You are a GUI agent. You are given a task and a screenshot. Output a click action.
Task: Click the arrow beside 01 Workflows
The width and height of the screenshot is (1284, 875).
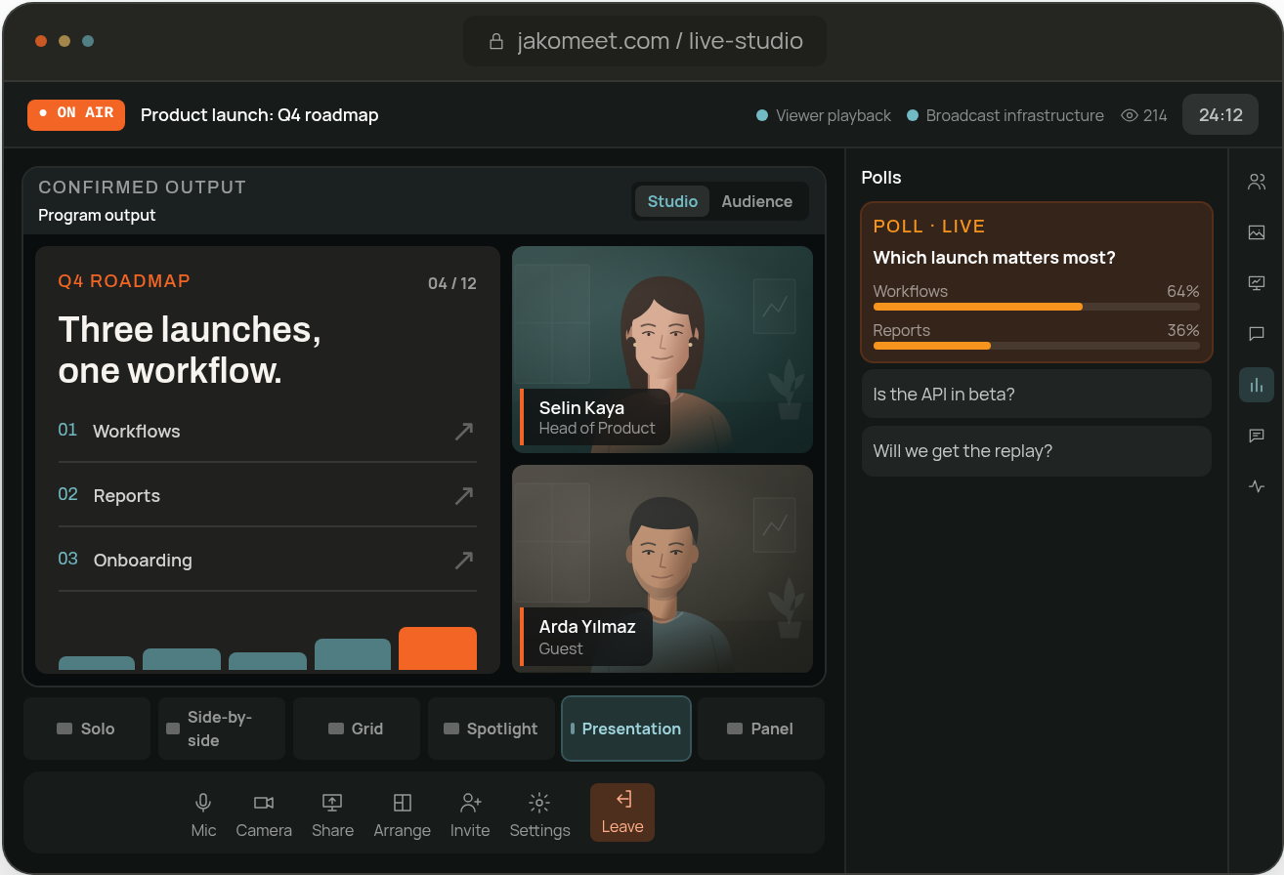click(x=464, y=432)
